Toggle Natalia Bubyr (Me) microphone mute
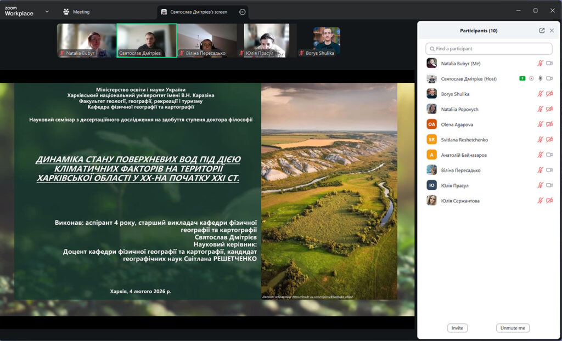The height and width of the screenshot is (341, 562). click(x=540, y=64)
